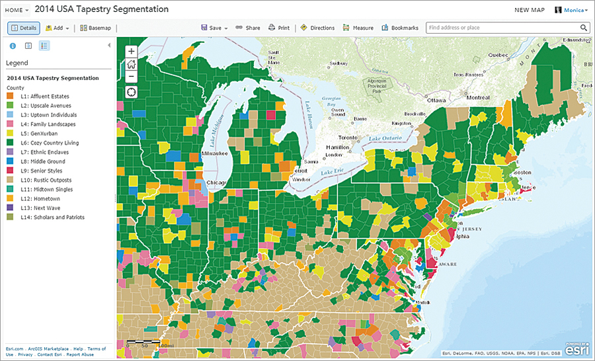Click the Bookmarks book icon
This screenshot has height=361, width=595.
click(385, 28)
